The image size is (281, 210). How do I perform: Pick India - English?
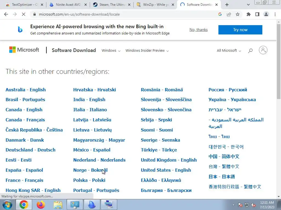(x=89, y=100)
